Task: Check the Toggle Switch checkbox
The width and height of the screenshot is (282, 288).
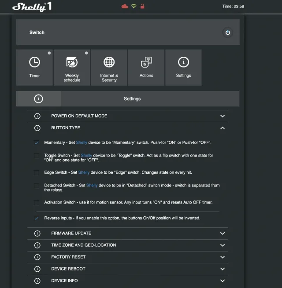Action: click(37, 156)
